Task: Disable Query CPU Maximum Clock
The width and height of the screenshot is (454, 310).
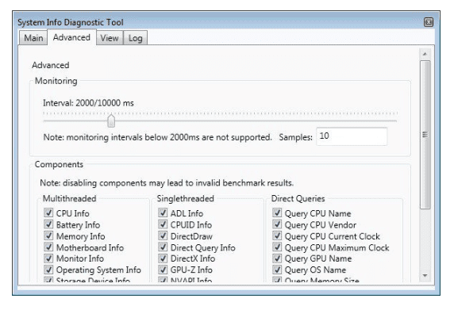Action: [277, 247]
